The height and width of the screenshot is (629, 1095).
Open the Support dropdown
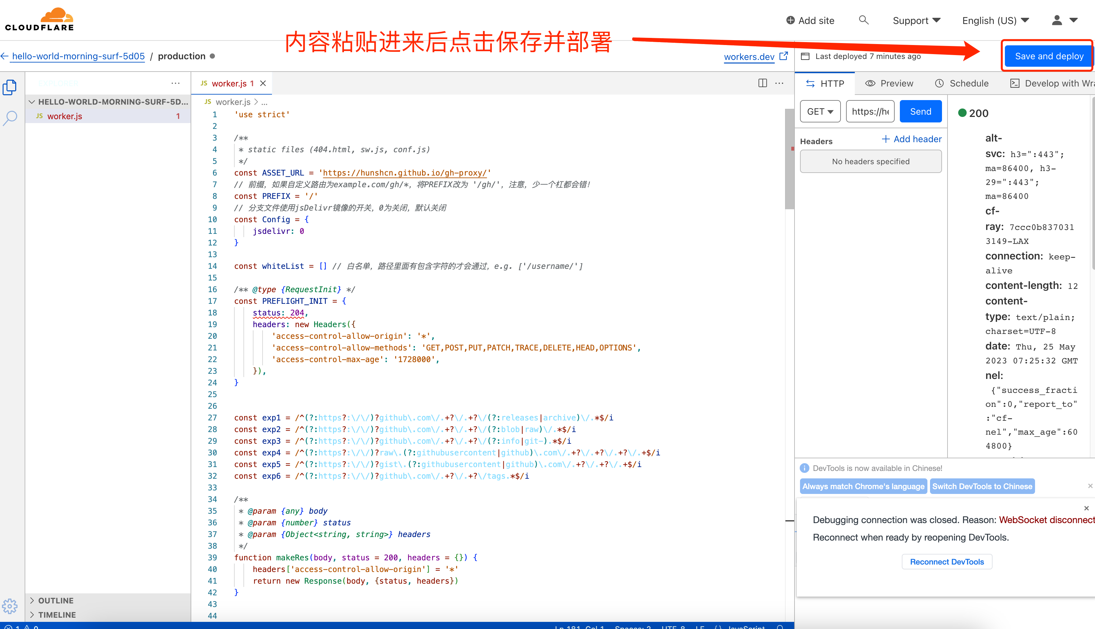(916, 20)
